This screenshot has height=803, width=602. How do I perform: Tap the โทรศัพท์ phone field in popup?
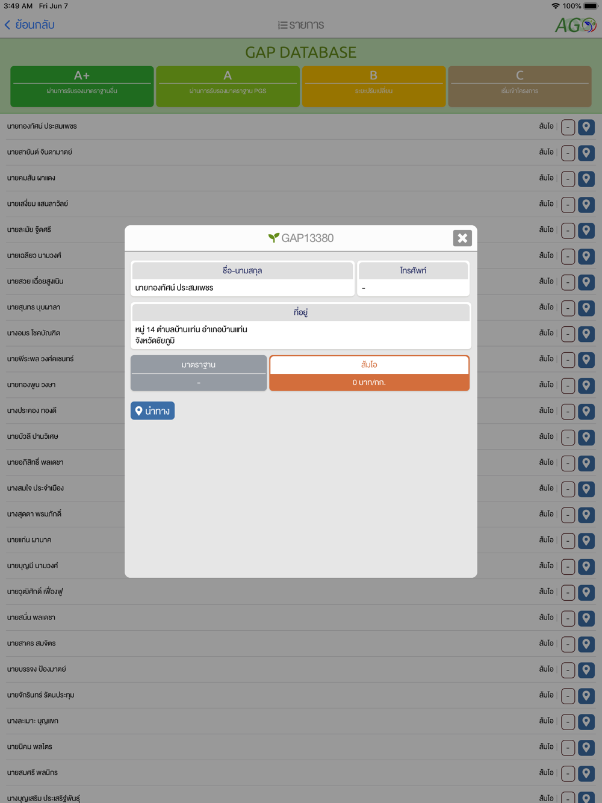(x=413, y=279)
